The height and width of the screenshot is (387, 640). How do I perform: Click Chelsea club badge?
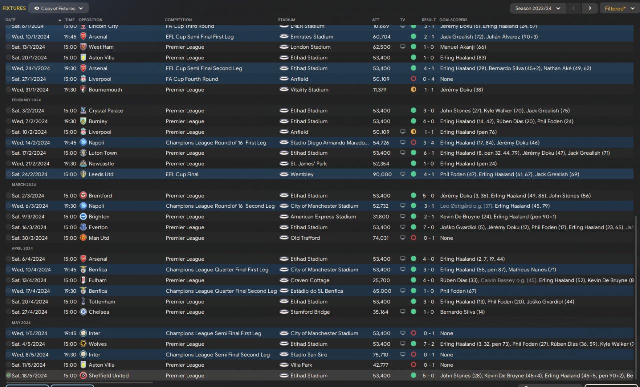pyautogui.click(x=83, y=312)
